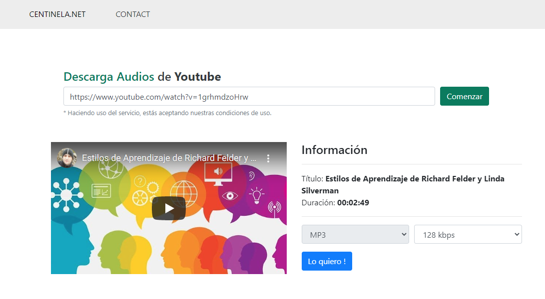Go to the CONTACT page

[133, 14]
